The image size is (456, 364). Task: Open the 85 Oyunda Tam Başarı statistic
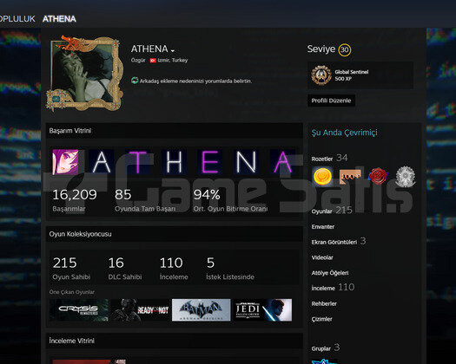click(145, 200)
